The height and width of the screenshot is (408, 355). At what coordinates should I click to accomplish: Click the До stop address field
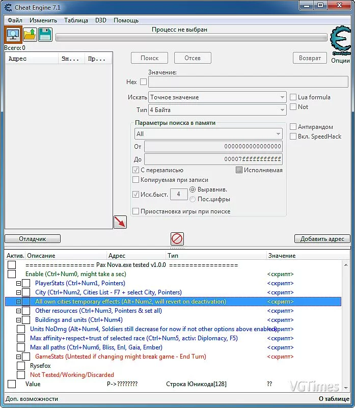click(x=213, y=159)
